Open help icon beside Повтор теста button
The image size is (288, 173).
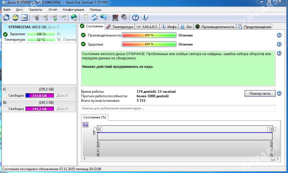point(279,94)
